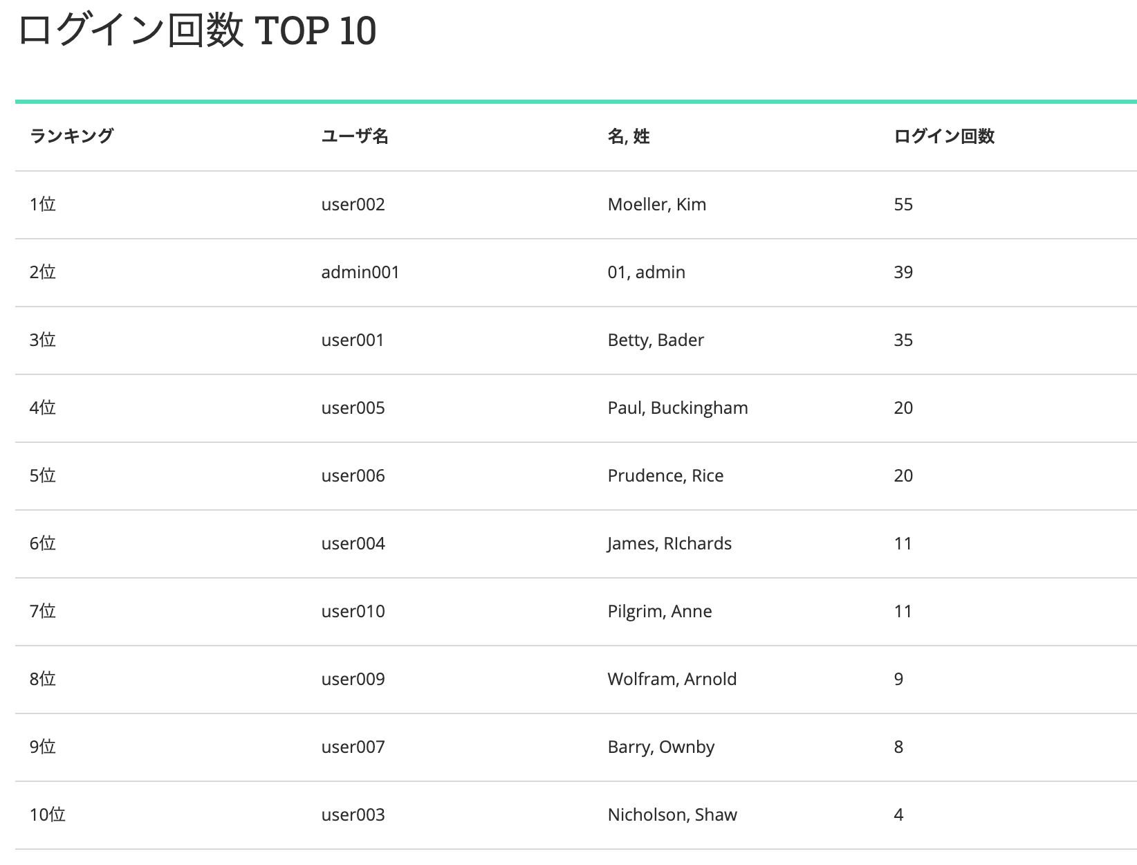This screenshot has height=865, width=1137.
Task: Click the login count 55
Action: coord(903,205)
